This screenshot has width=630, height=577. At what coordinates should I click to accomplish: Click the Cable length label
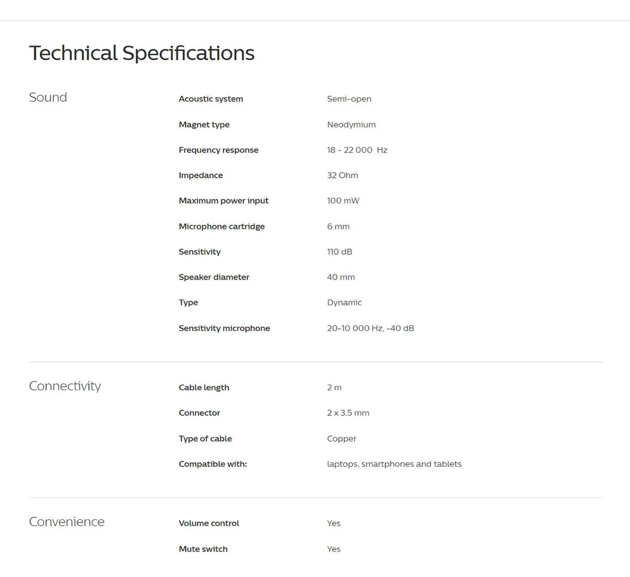(x=204, y=388)
